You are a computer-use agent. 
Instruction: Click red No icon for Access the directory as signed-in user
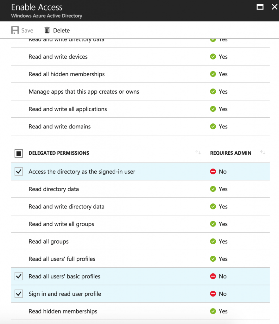(x=213, y=171)
